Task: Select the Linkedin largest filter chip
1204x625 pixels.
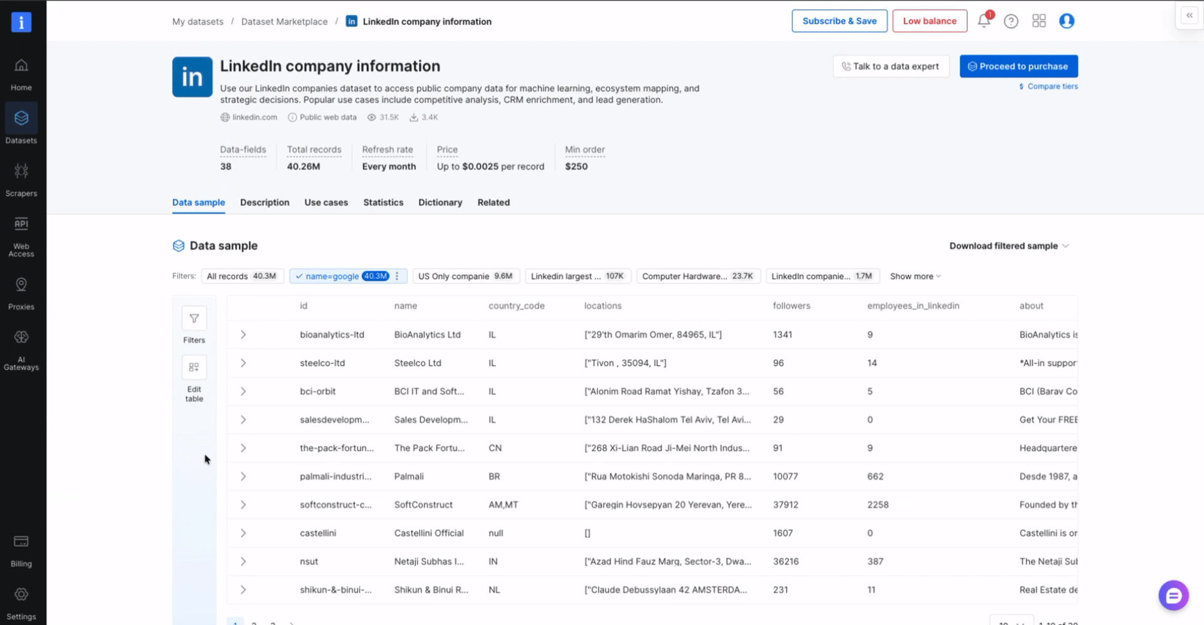Action: [578, 276]
